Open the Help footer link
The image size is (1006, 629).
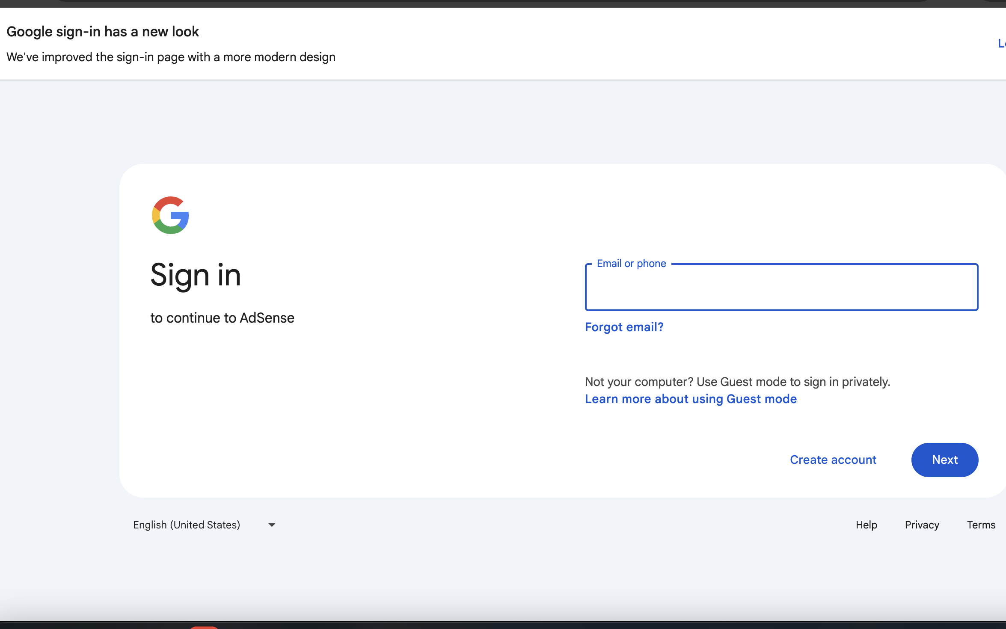[866, 525]
